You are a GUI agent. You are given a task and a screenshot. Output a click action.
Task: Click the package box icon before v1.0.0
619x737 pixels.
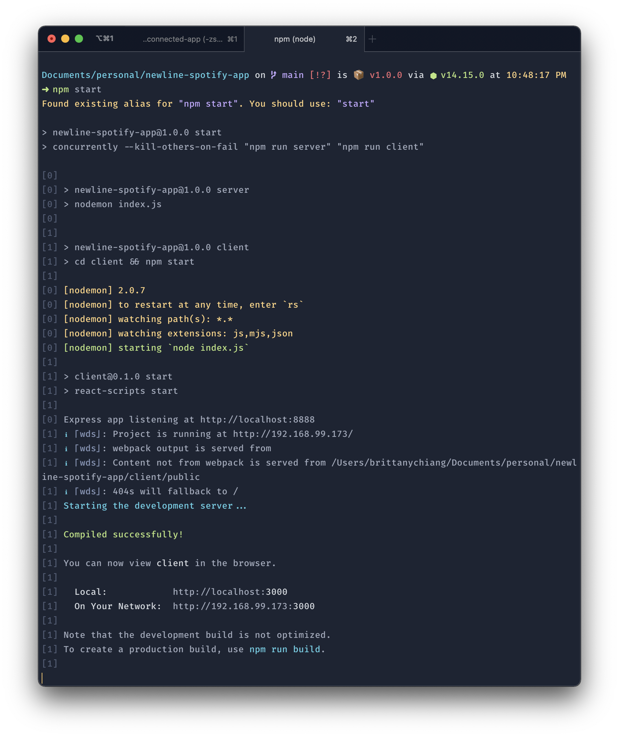coord(359,75)
